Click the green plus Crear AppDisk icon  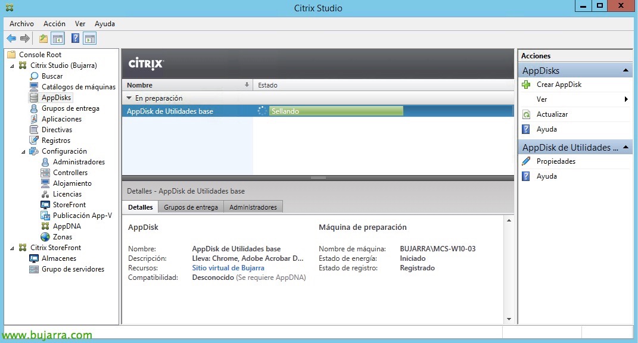coord(526,85)
